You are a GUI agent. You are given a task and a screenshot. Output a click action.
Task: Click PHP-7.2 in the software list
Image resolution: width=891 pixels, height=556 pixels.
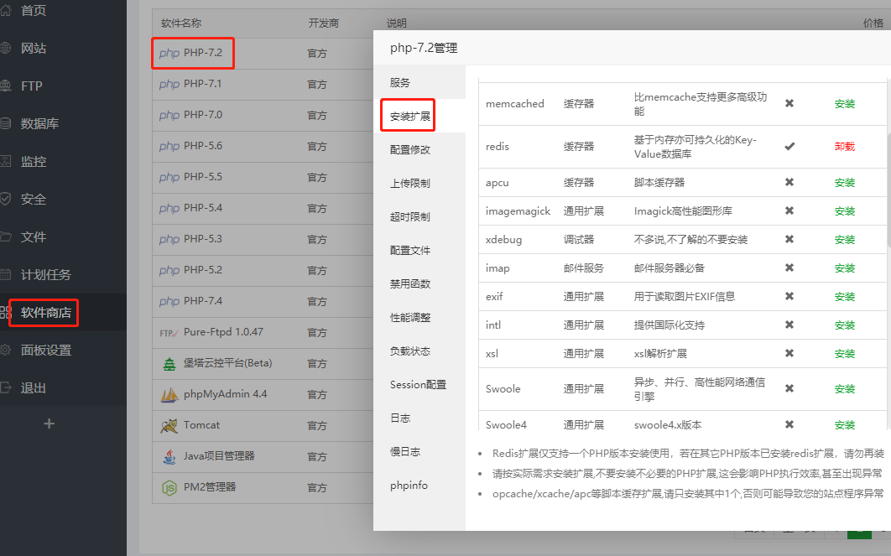203,53
